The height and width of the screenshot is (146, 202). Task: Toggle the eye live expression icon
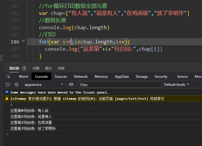coord(71,84)
